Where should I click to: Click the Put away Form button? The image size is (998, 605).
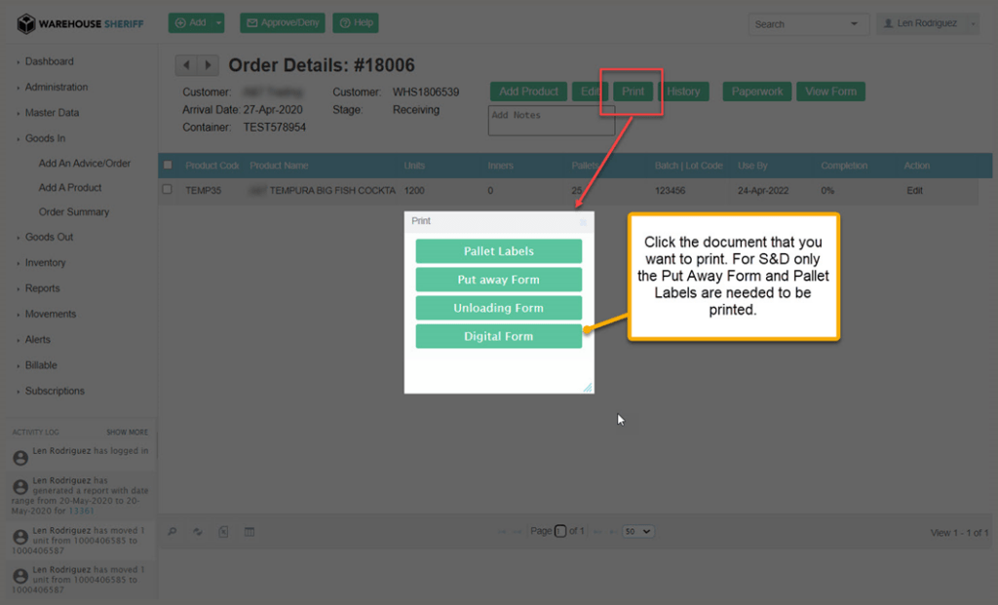coord(498,280)
